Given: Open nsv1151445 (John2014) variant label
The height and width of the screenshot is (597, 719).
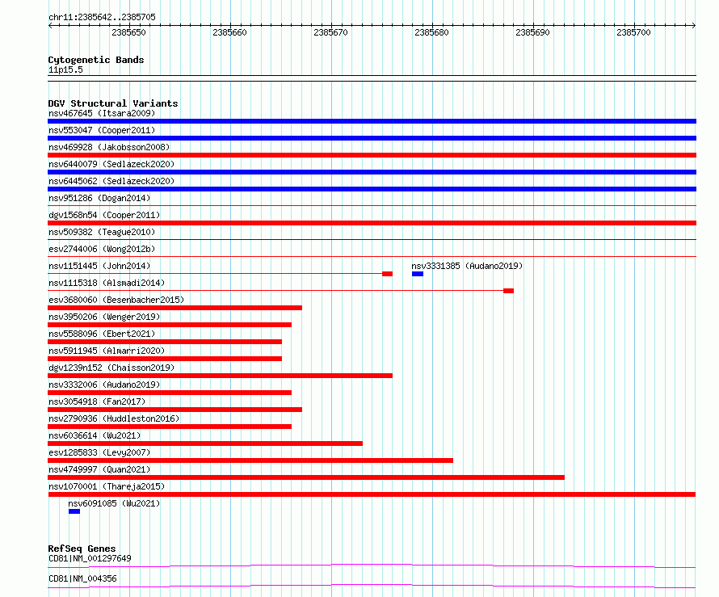Looking at the screenshot, I should (99, 266).
